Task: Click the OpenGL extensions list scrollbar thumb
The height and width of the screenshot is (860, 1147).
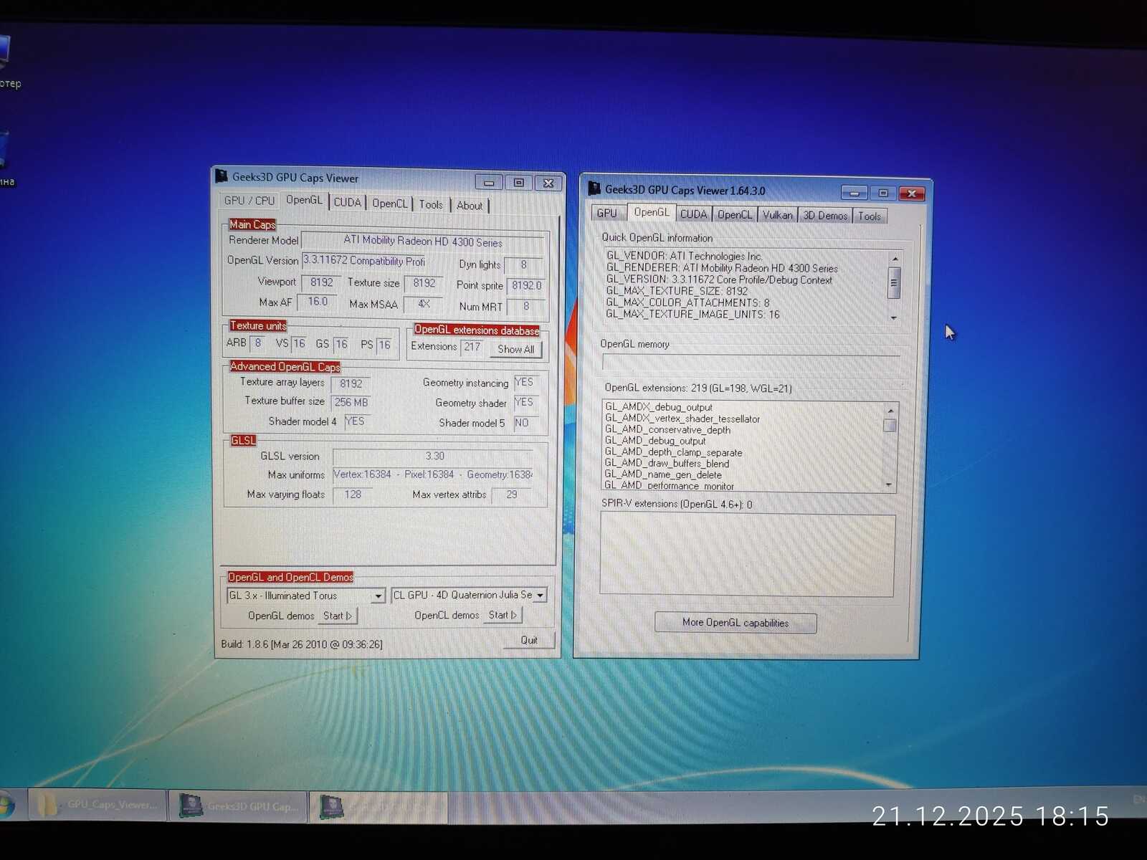Action: tap(890, 425)
